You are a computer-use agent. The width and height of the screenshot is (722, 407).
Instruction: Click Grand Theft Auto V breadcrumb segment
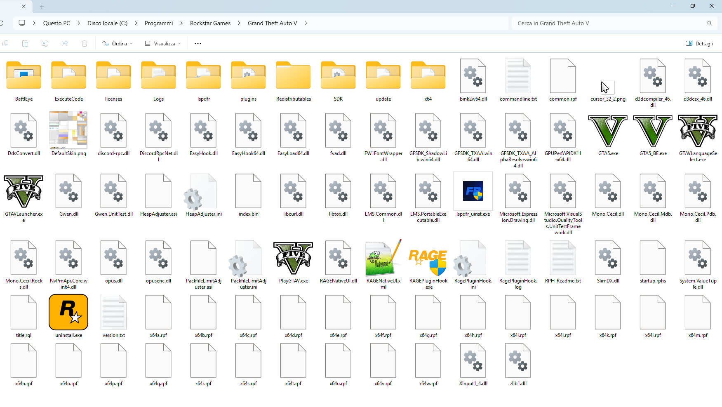pos(272,23)
